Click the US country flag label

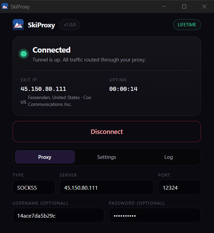(23, 102)
